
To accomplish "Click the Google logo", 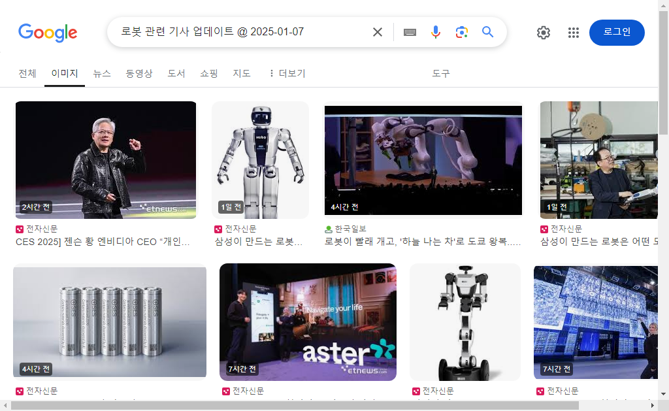I will tap(48, 33).
